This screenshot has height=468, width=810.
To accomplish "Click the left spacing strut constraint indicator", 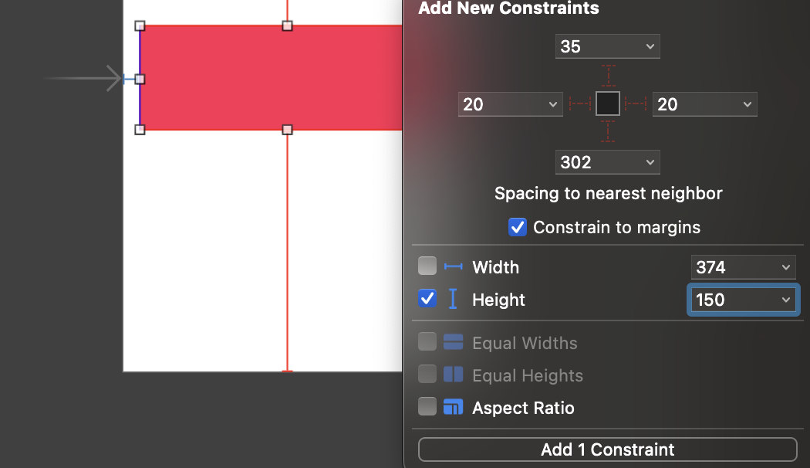I will (x=579, y=104).
